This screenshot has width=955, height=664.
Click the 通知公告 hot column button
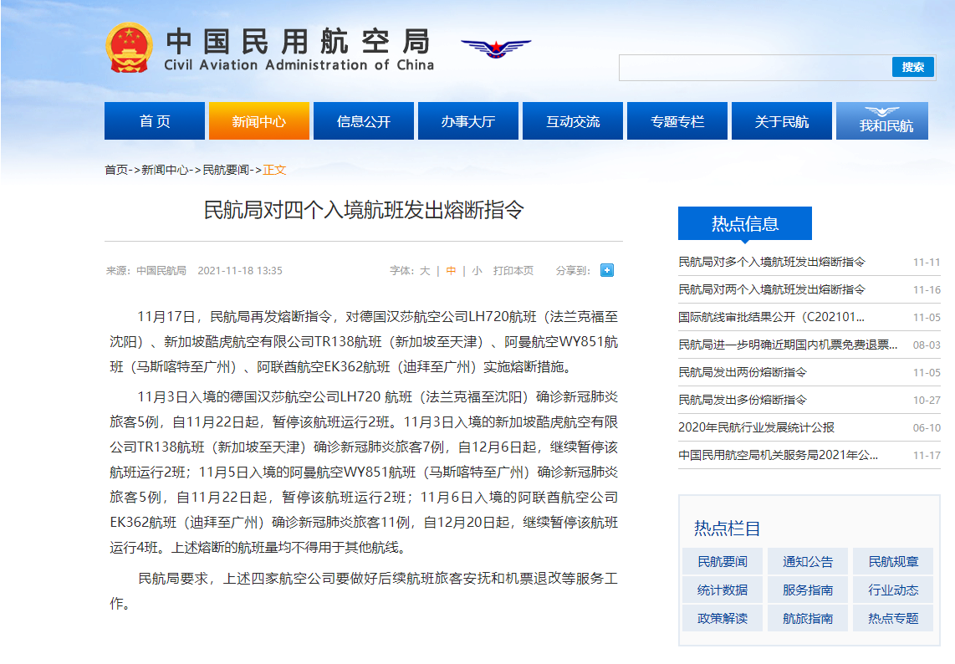pos(807,562)
